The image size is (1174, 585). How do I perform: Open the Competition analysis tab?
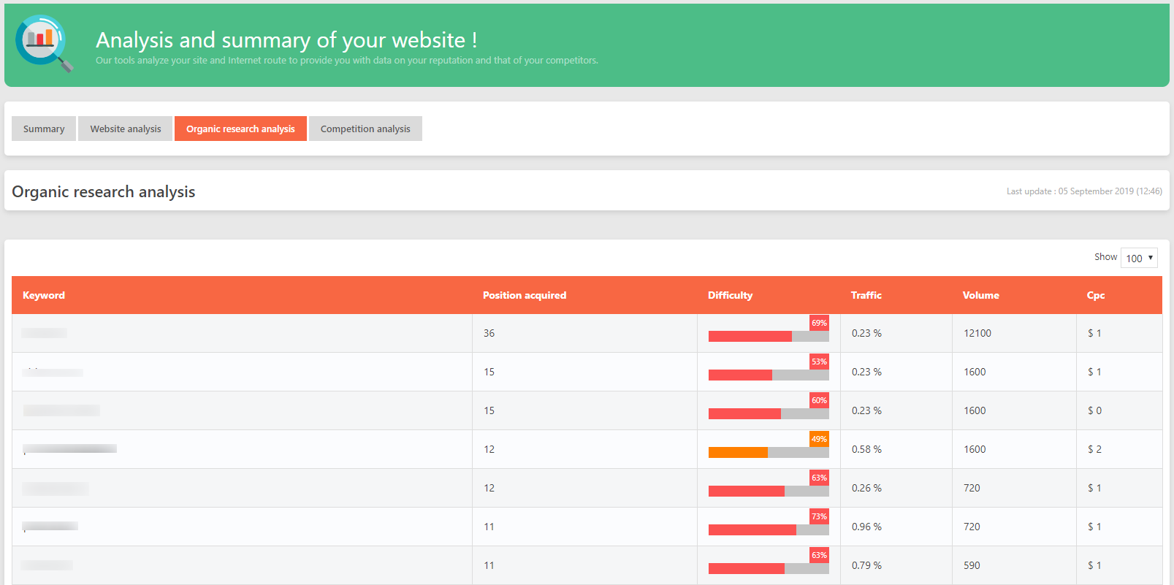click(x=365, y=129)
